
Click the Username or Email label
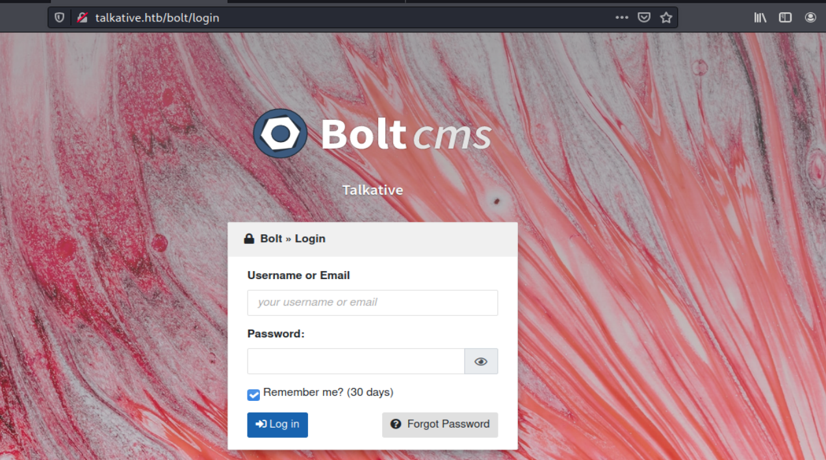click(298, 275)
